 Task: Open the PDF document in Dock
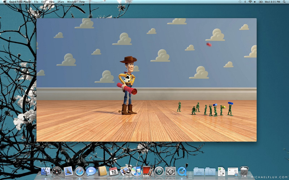tap(221, 171)
